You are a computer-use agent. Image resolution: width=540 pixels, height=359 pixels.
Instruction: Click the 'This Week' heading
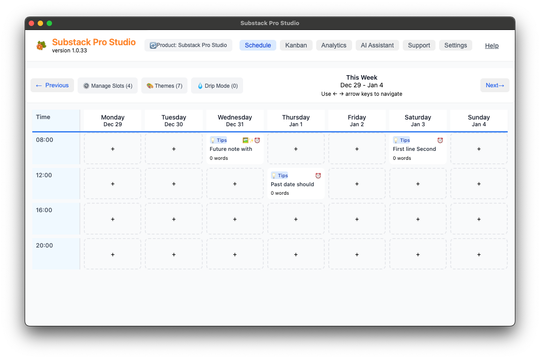[361, 77]
